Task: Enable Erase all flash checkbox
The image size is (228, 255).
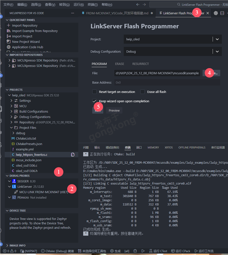Action: coord(142,92)
